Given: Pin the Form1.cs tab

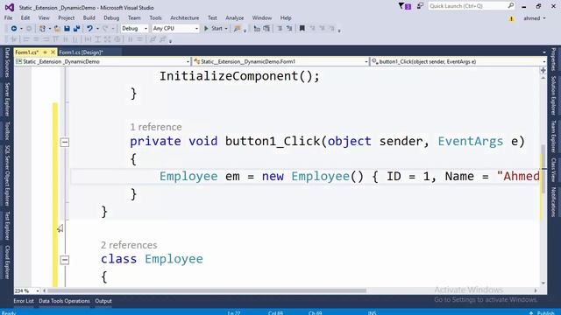Looking at the screenshot, I should pos(45,52).
